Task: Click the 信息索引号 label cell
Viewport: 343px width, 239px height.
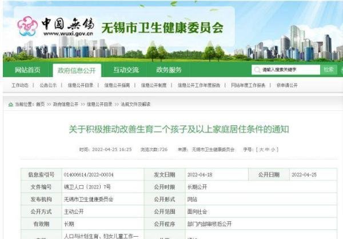Action: pos(41,174)
